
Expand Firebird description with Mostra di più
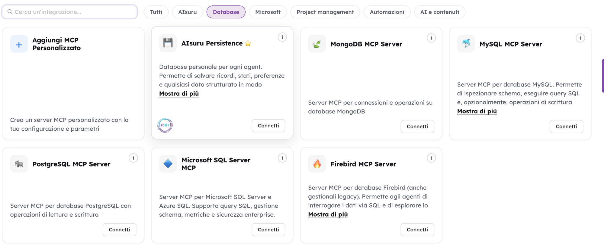coord(328,214)
